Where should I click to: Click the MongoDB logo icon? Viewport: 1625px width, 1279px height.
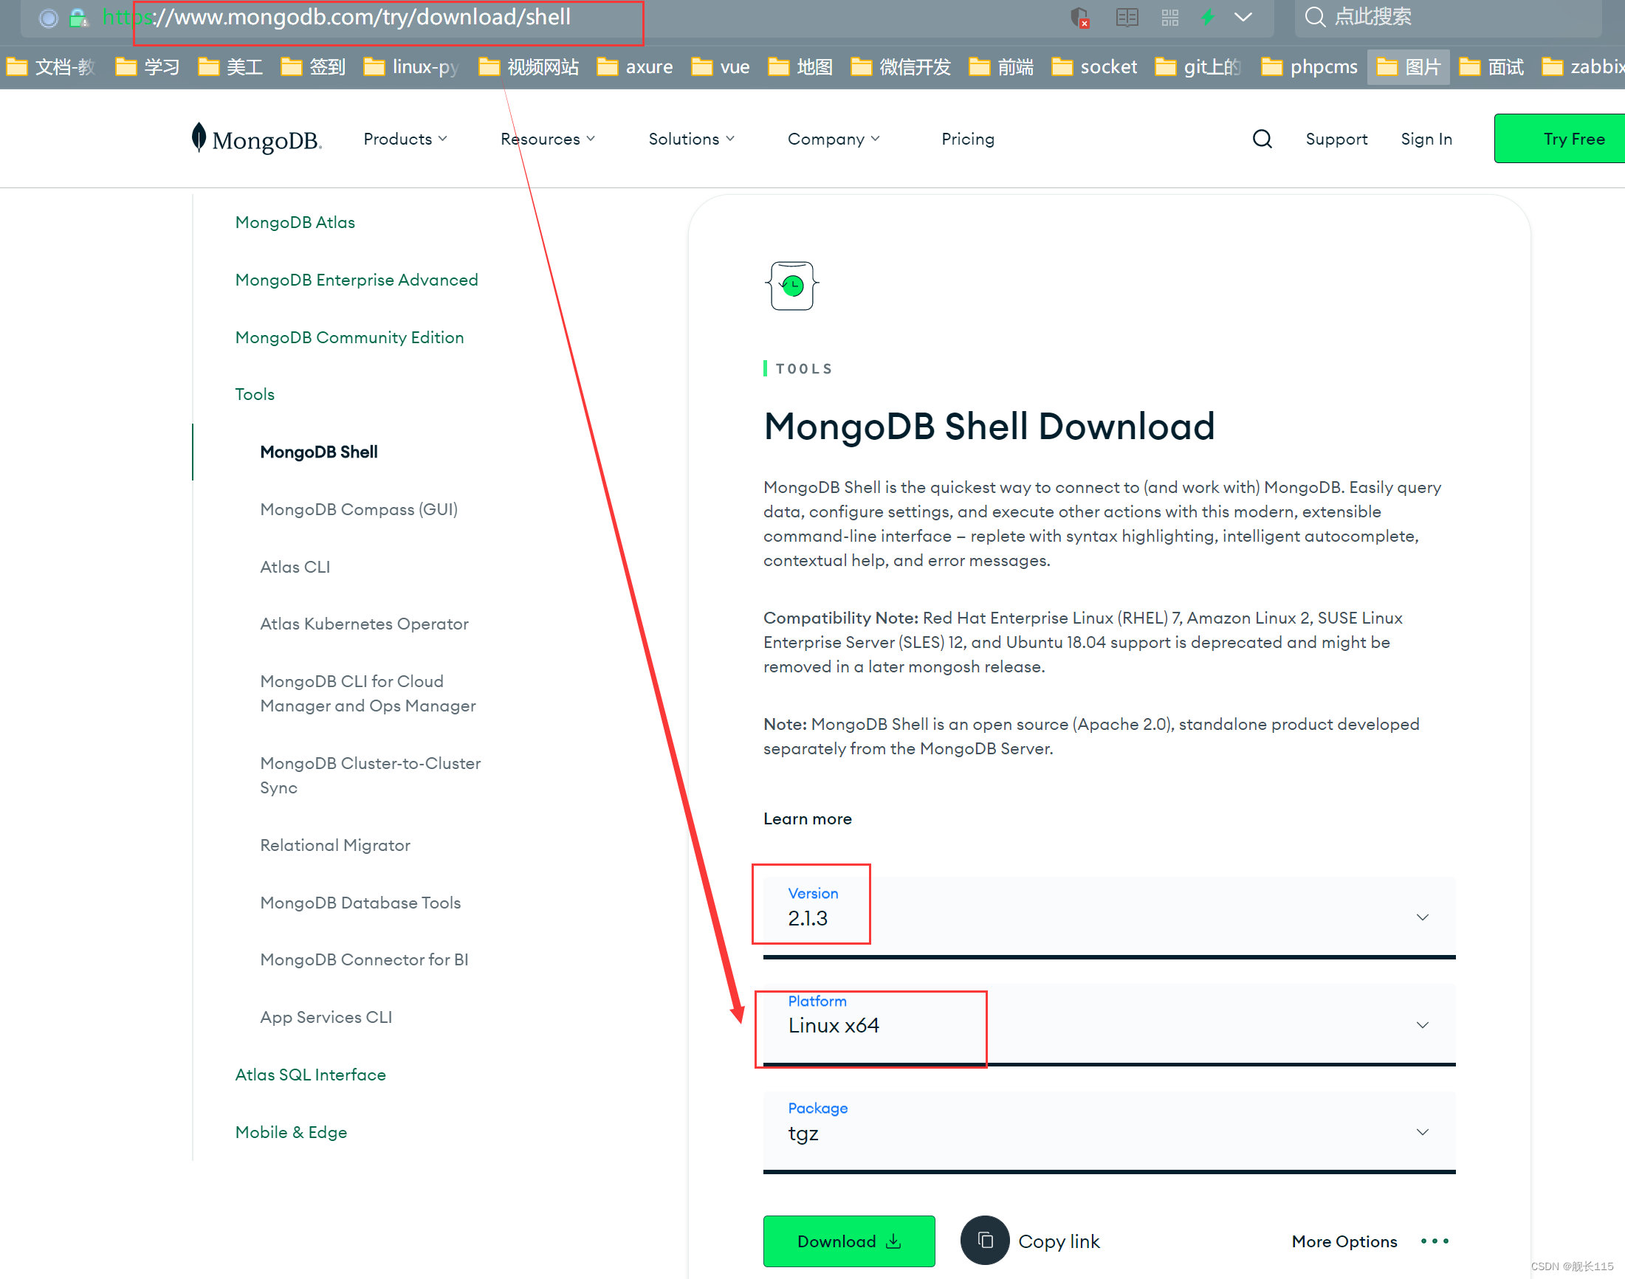coord(195,137)
